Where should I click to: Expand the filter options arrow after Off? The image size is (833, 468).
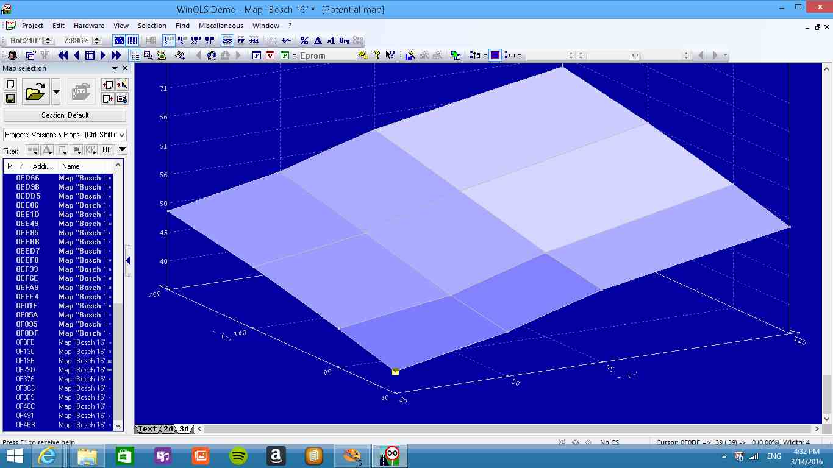tap(122, 150)
